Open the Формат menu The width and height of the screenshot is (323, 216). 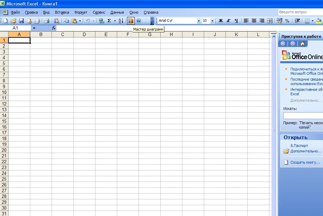(81, 12)
